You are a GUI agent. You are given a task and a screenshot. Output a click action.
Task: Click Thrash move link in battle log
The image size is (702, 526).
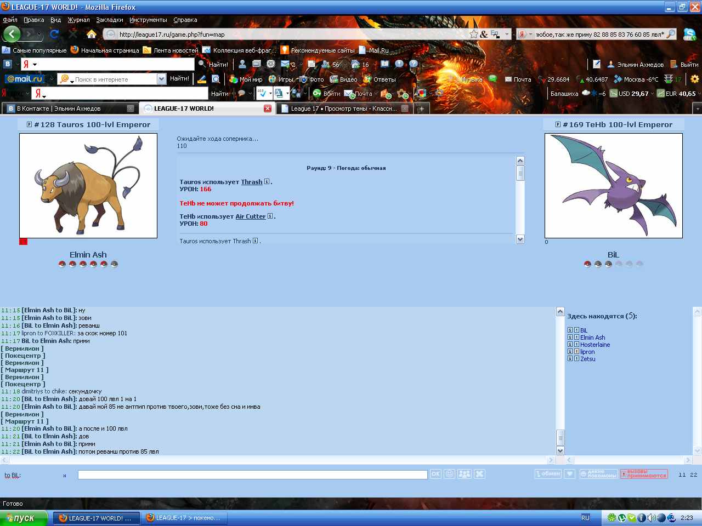click(x=252, y=182)
